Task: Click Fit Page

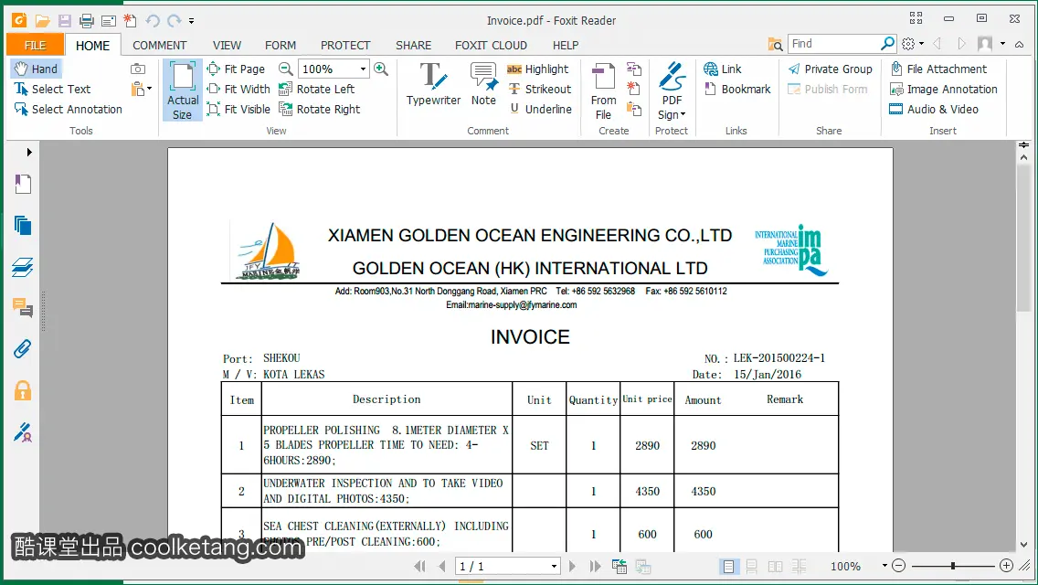Action: pyautogui.click(x=236, y=69)
